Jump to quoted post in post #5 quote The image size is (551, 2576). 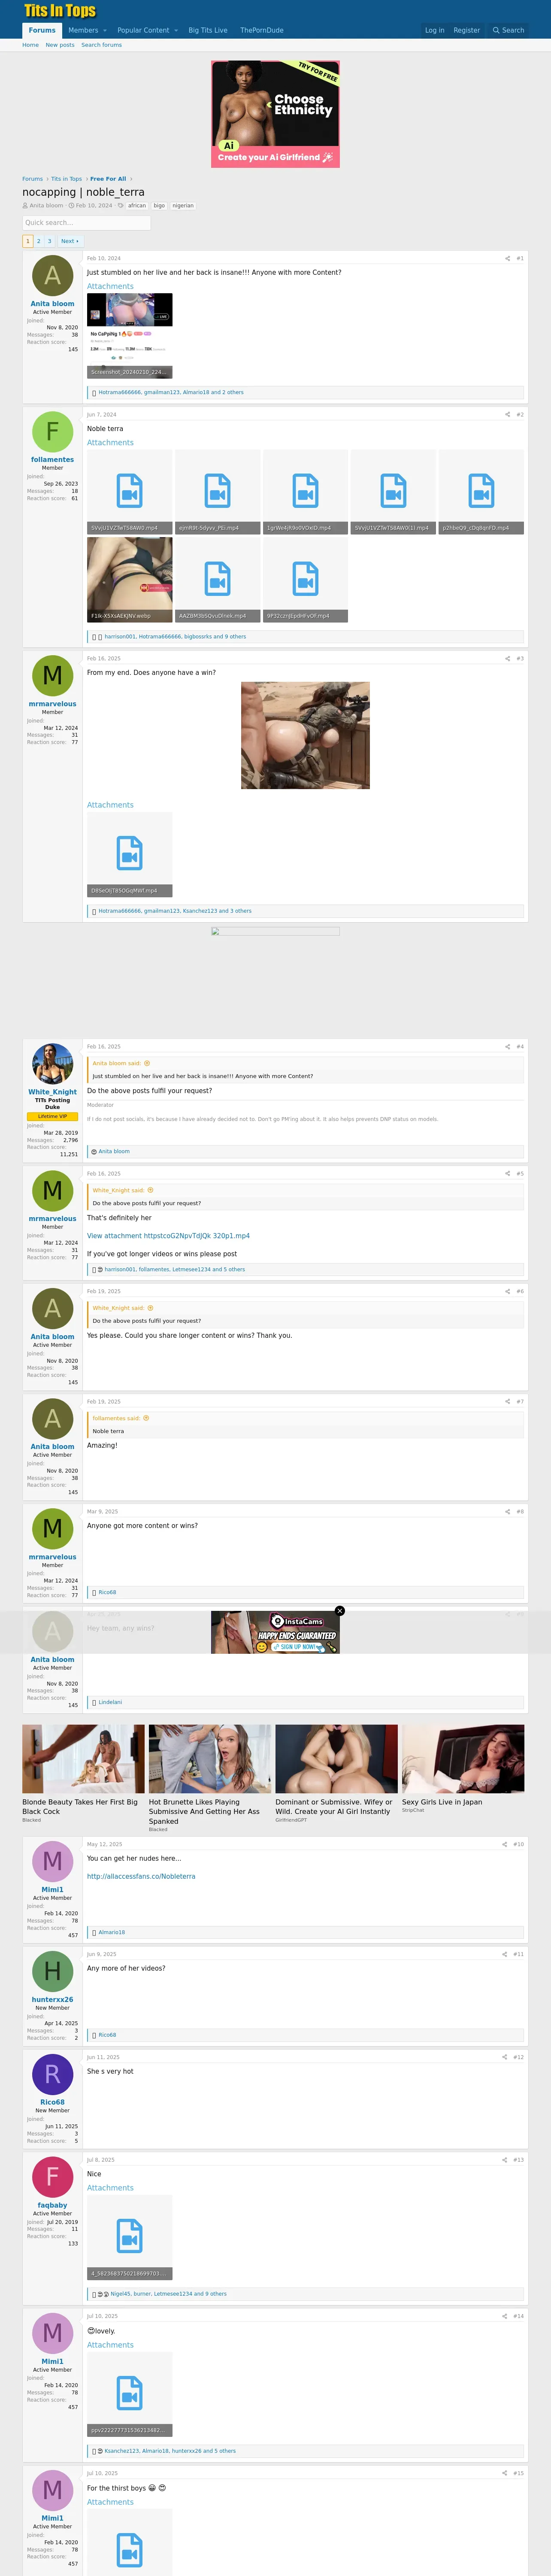[150, 1190]
